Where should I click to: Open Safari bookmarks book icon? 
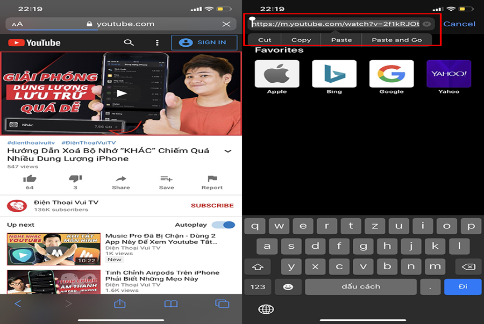(x=171, y=304)
